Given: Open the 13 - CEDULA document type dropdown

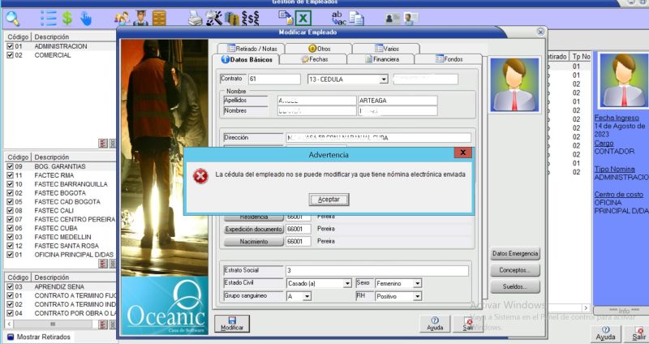Looking at the screenshot, I should point(383,80).
